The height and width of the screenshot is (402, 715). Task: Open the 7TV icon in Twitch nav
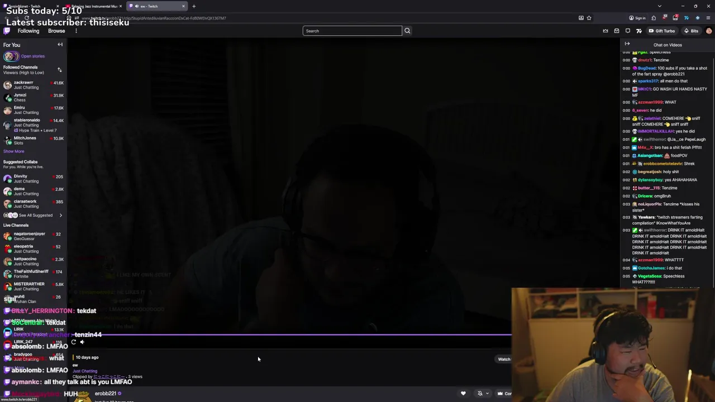pos(639,31)
